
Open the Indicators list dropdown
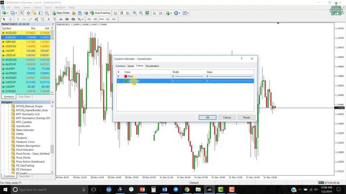click(169, 13)
